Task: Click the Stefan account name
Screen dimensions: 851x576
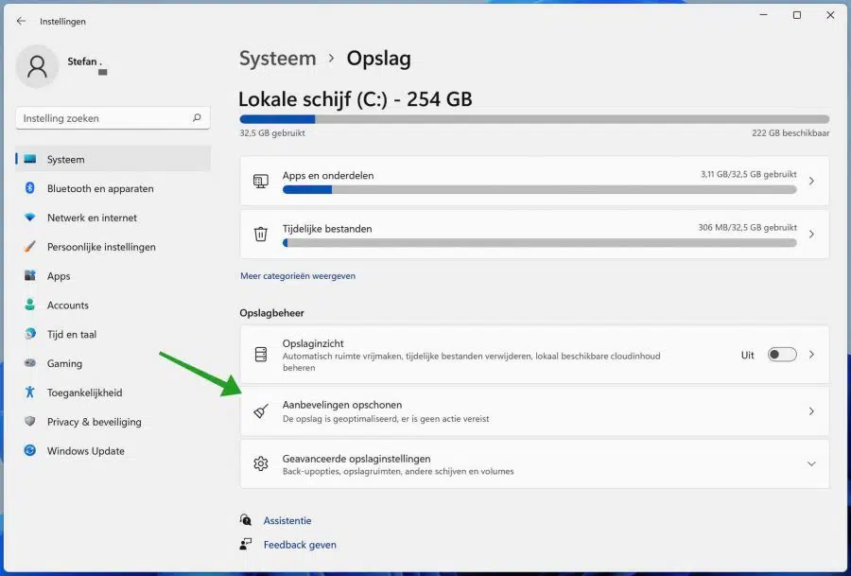Action: [84, 61]
